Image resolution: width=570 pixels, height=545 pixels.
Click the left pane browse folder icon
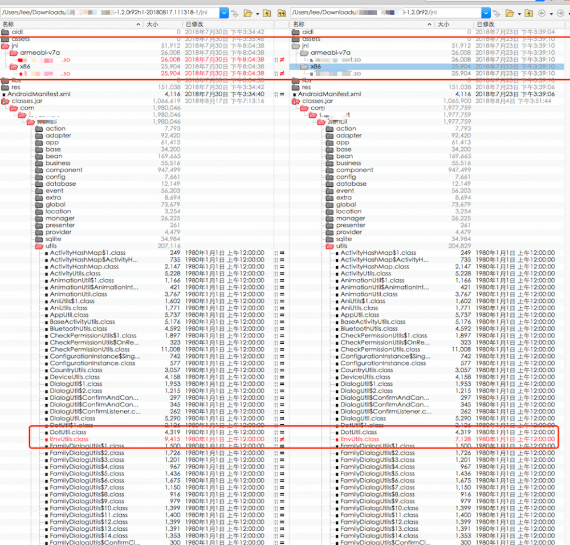coord(248,14)
